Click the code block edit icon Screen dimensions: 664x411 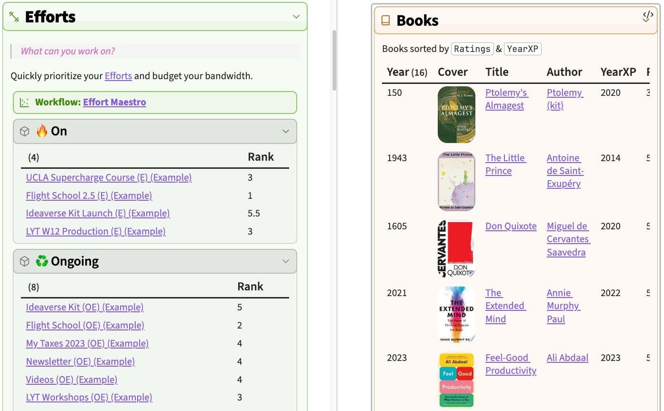pos(647,16)
